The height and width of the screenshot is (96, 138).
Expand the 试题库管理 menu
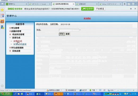point(15,31)
